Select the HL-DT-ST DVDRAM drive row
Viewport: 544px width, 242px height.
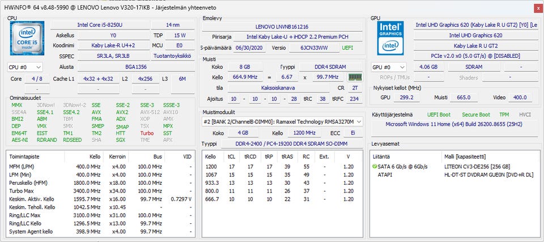pyautogui.click(x=455, y=175)
